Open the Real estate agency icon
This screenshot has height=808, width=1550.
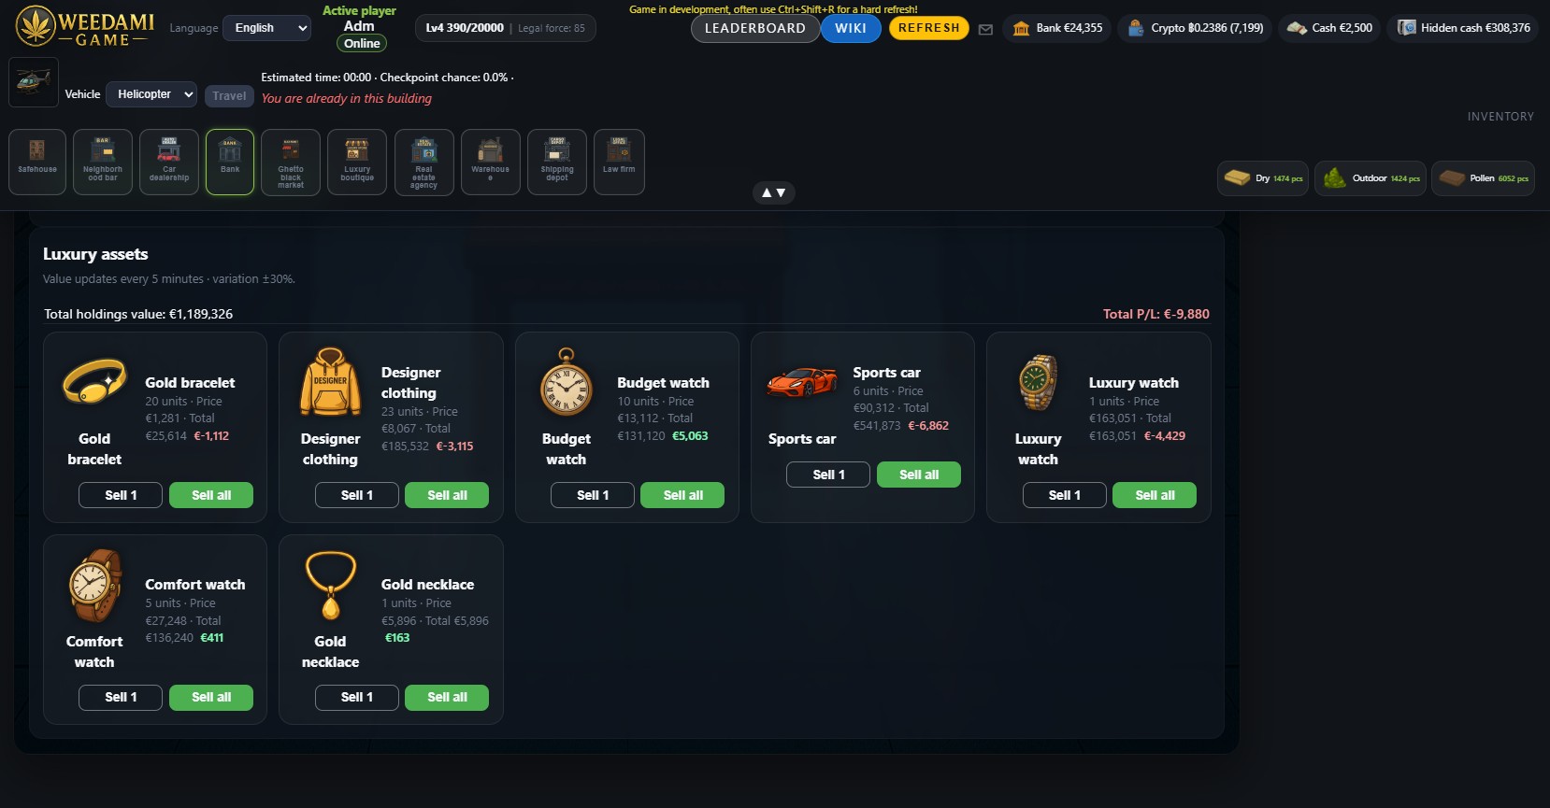(x=424, y=162)
